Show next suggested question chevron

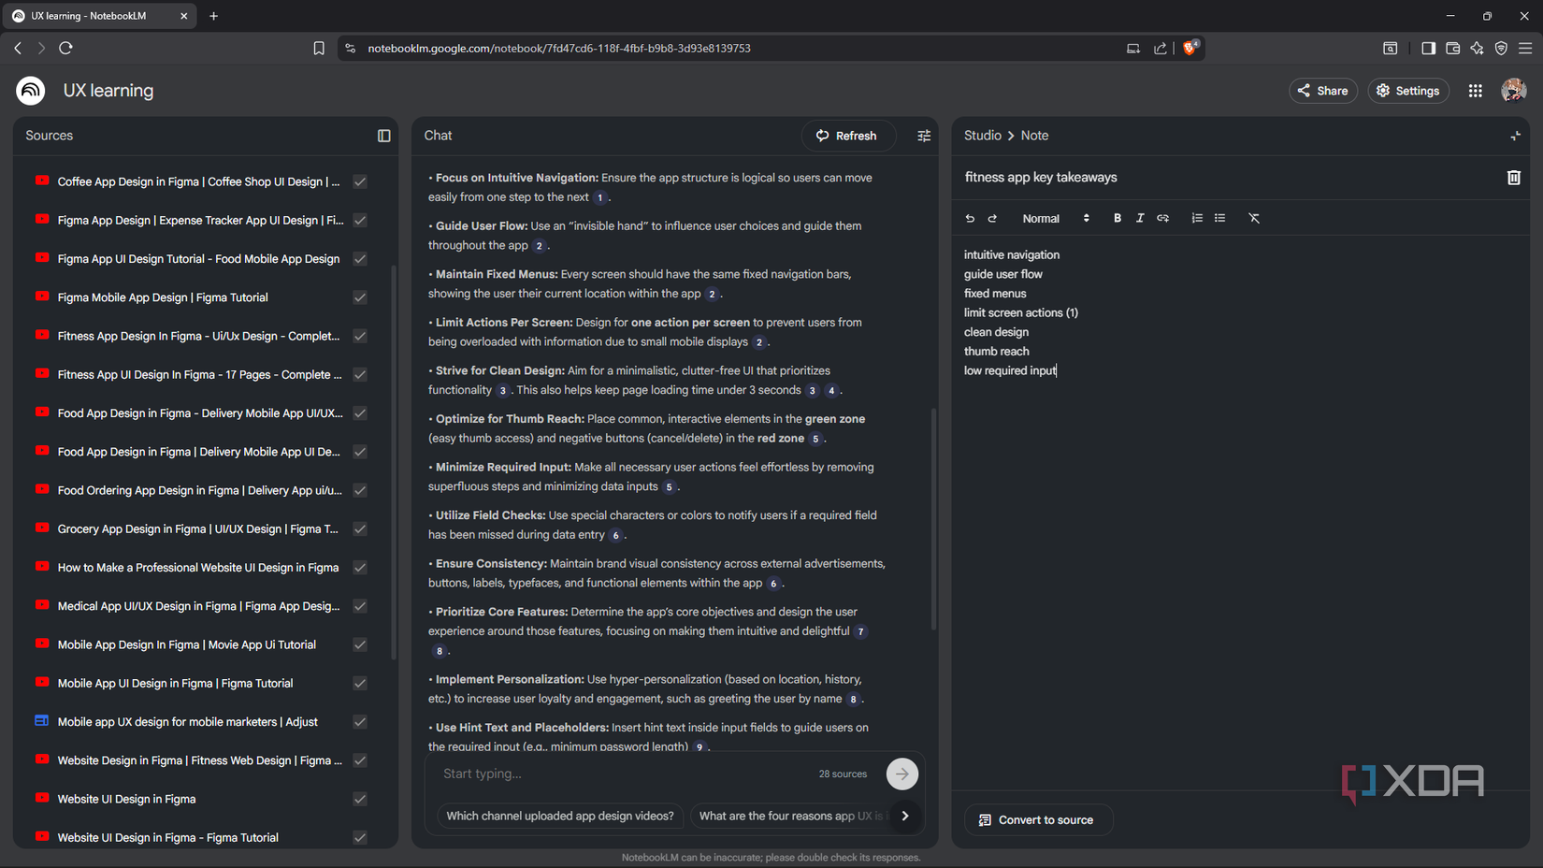pos(905,816)
